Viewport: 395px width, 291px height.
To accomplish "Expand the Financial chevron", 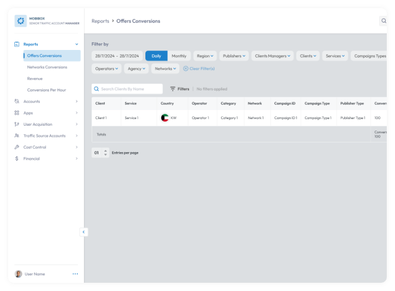I will (77, 159).
